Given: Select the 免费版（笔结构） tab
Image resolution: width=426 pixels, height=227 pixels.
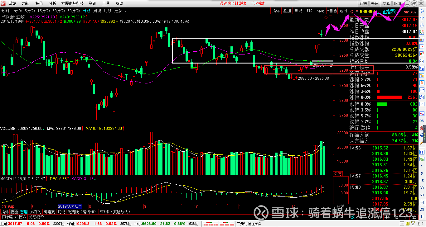Looking at the screenshot, I should click(x=82, y=212).
